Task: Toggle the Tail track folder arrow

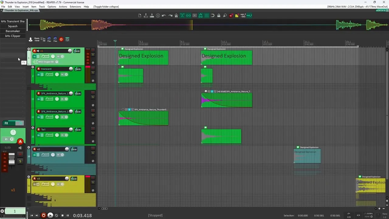Action: click(33, 128)
